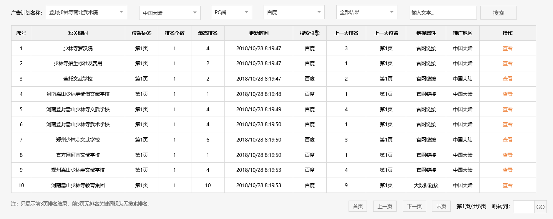The height and width of the screenshot is (219, 553).
Task: Click the 跳转到 page number field
Action: pyautogui.click(x=523, y=207)
